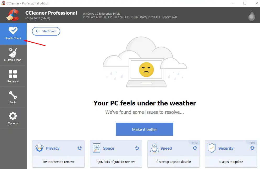
Task: Click the Start Over button
Action: [46, 31]
